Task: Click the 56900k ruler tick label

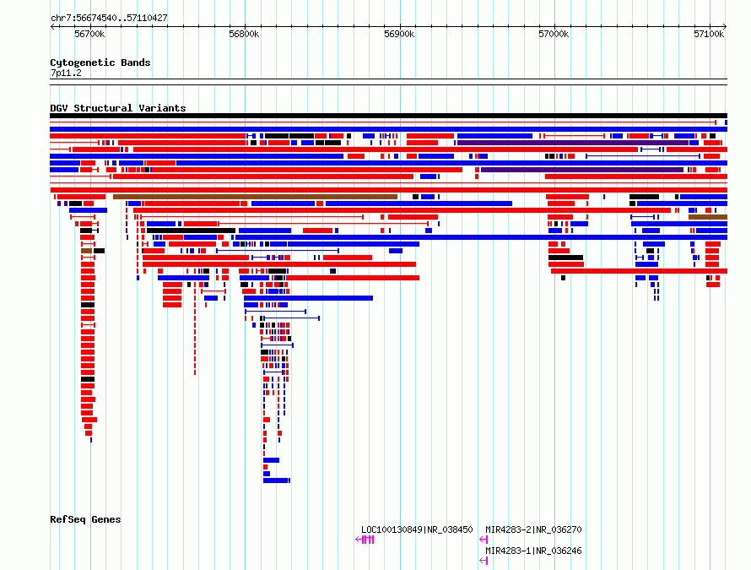Action: click(x=399, y=34)
